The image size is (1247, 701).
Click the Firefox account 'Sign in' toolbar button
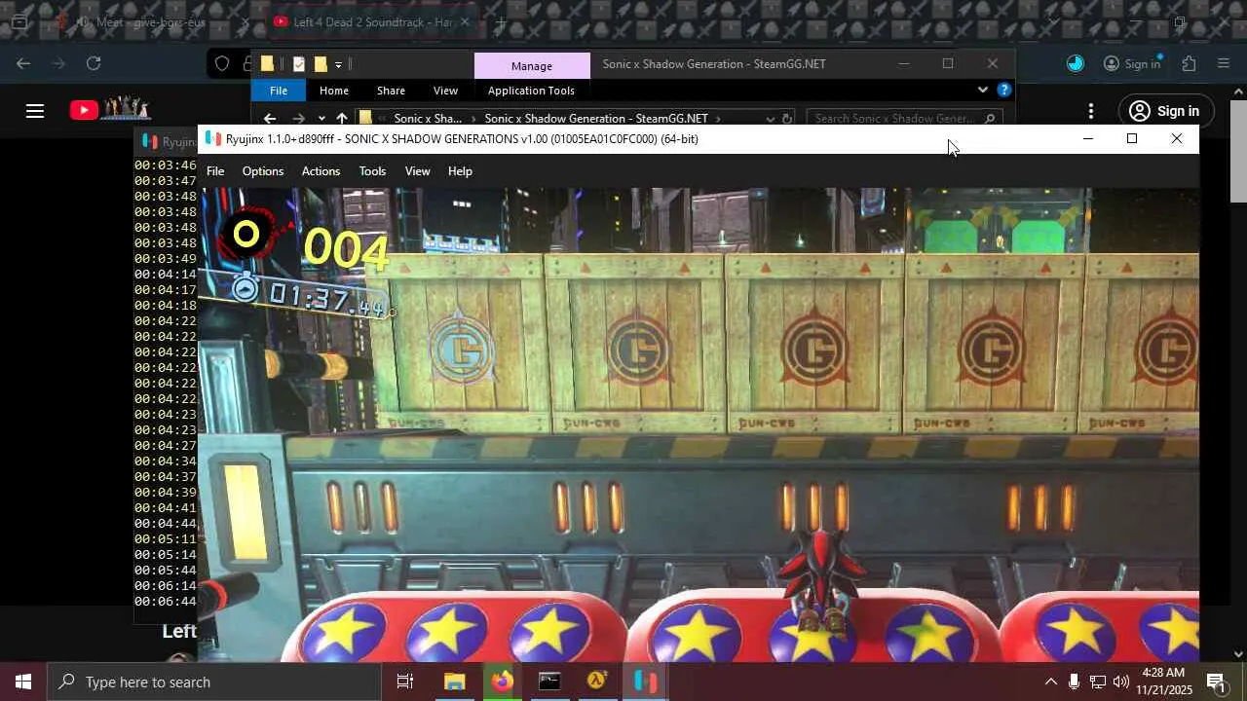pyautogui.click(x=1132, y=63)
